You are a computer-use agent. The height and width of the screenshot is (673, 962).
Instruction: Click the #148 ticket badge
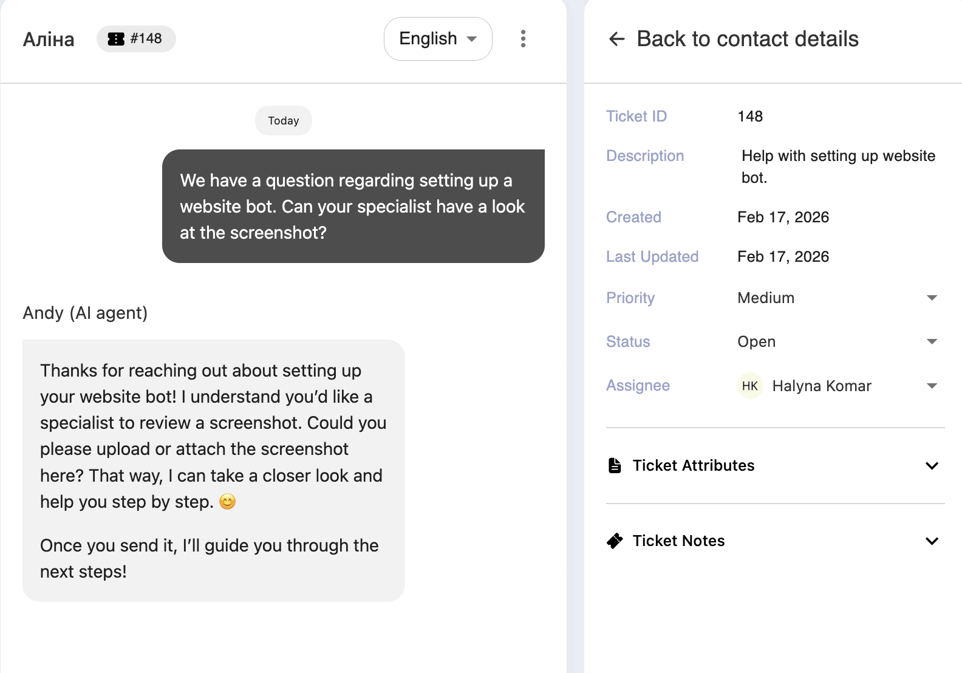click(136, 39)
